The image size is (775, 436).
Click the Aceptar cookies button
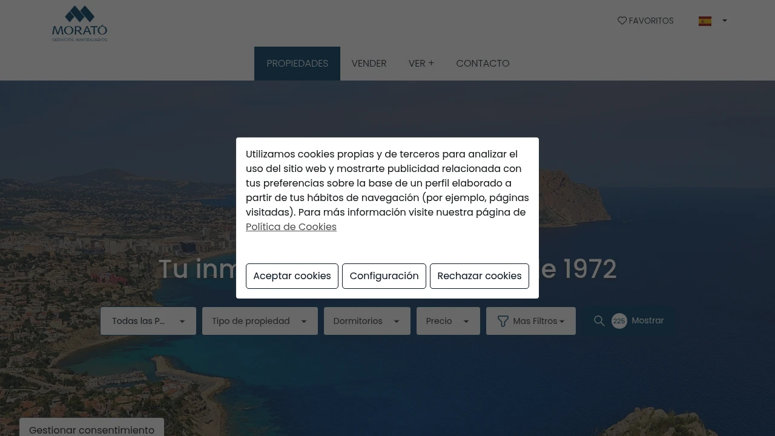pos(292,276)
